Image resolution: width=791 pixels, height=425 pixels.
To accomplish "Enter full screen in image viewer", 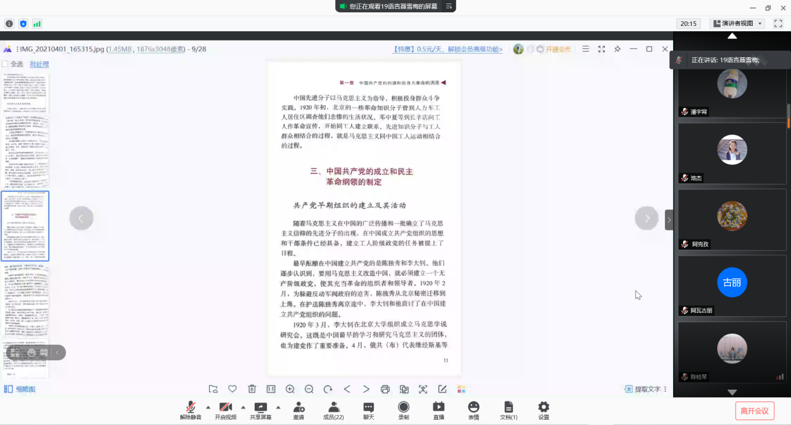I will 602,49.
